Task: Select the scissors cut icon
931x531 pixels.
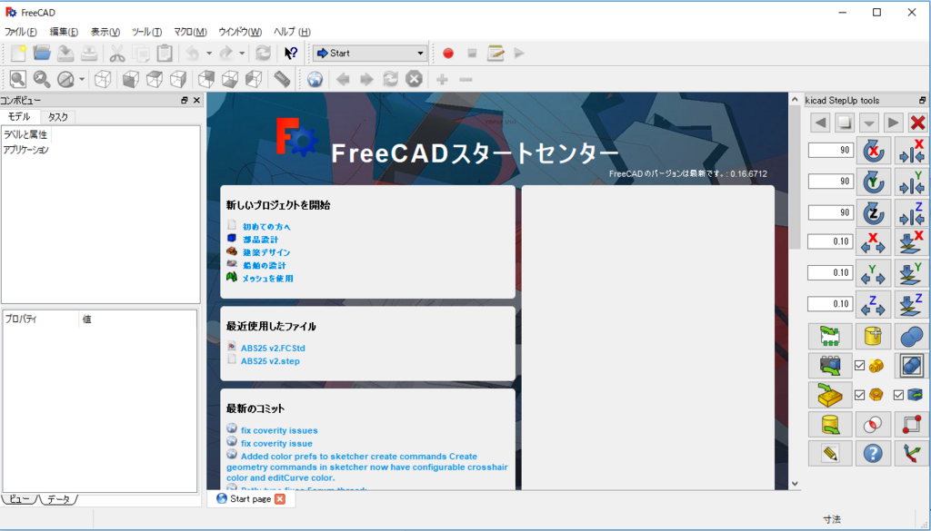Action: pos(117,54)
